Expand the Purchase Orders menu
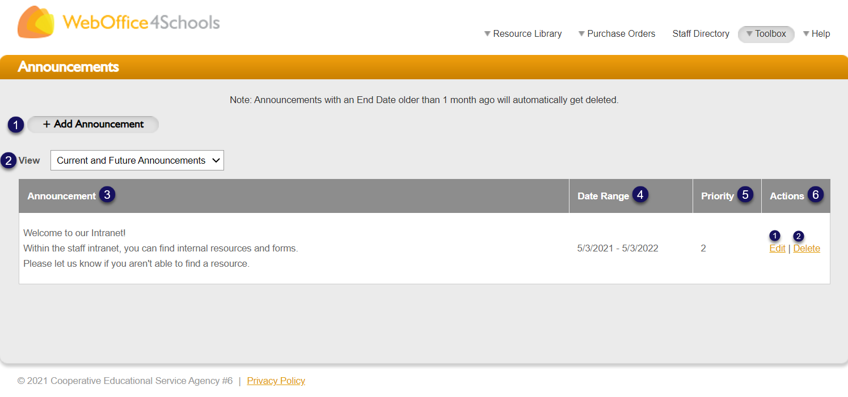Viewport: 848px width, 397px height. [x=617, y=34]
